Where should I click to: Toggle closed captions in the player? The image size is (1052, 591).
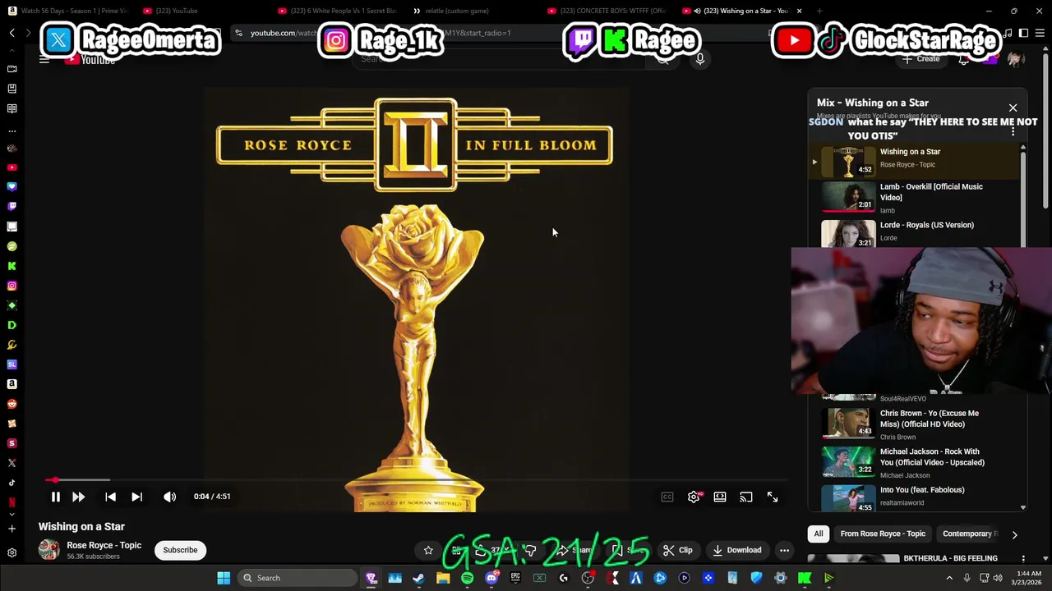tap(667, 497)
